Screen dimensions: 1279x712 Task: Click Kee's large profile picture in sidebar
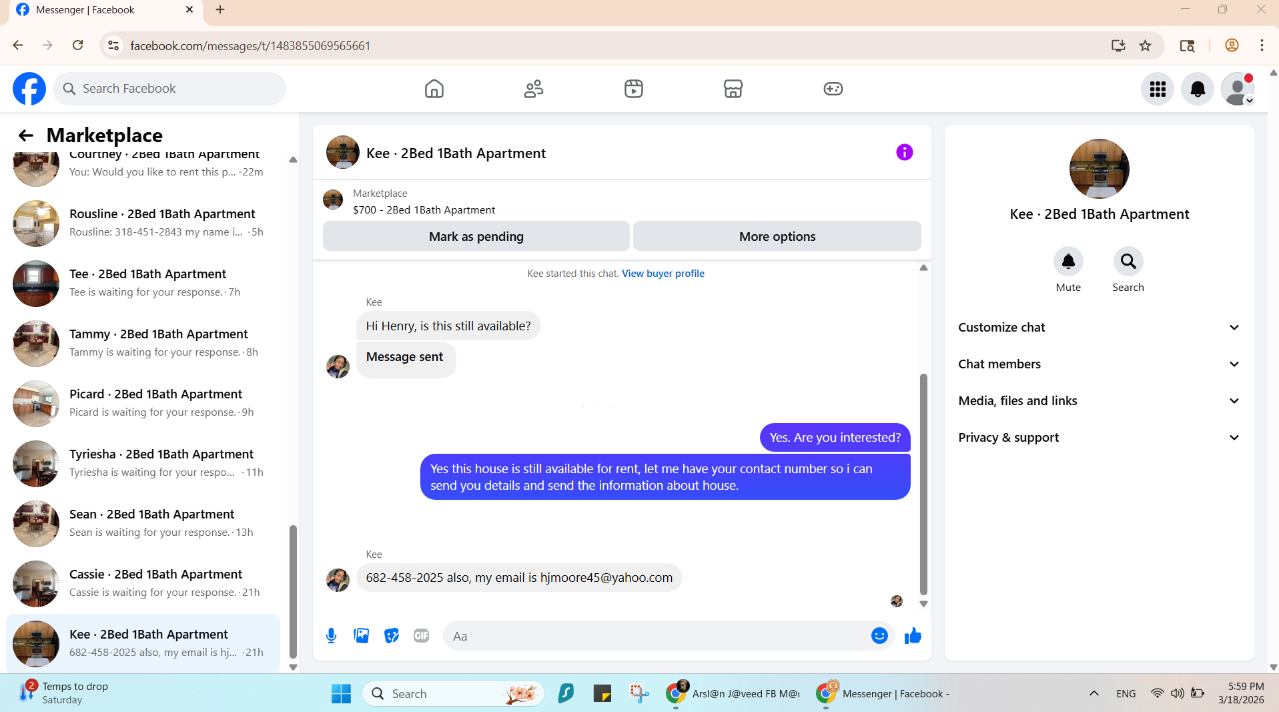(x=1099, y=169)
